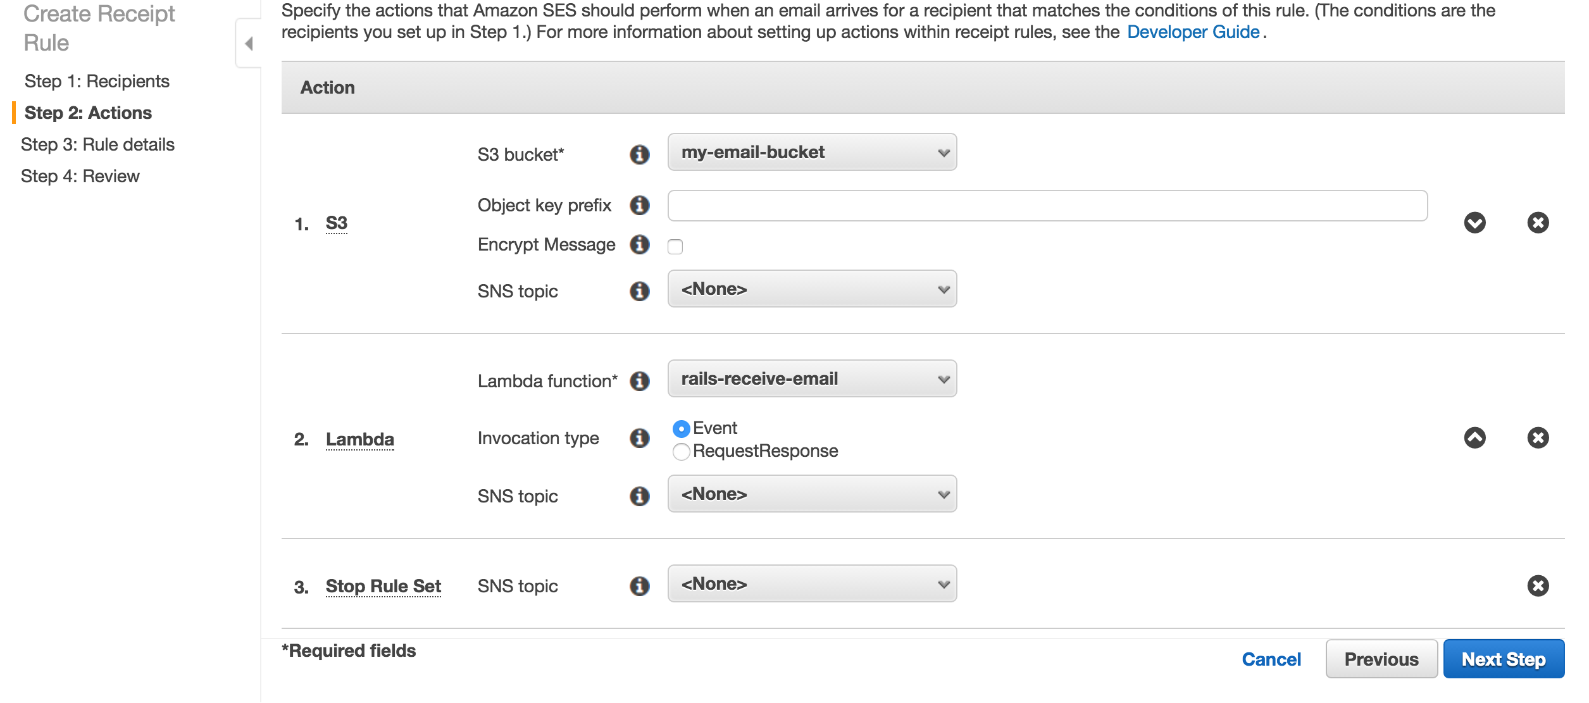
Task: Select the Event radio button for invocation type
Action: (x=680, y=426)
